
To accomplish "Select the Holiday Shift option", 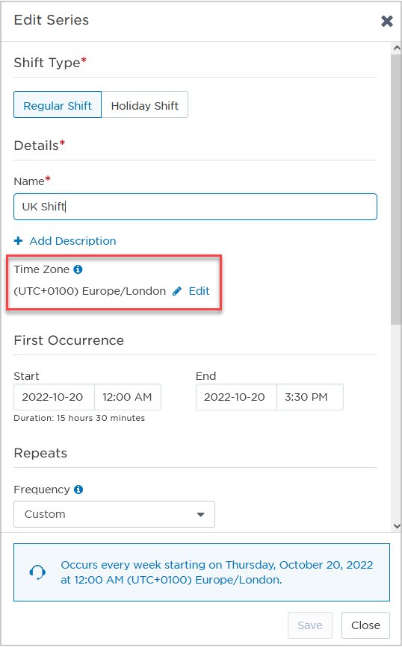I will [x=145, y=104].
